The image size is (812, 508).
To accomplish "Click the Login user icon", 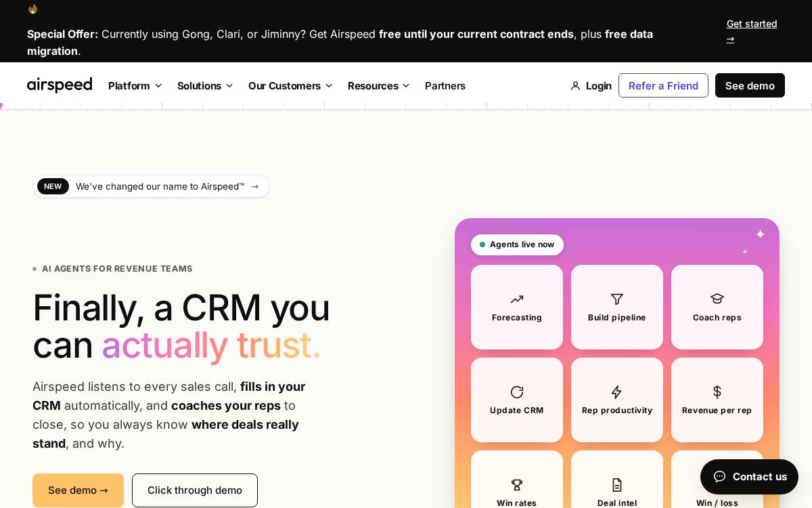I will [576, 86].
